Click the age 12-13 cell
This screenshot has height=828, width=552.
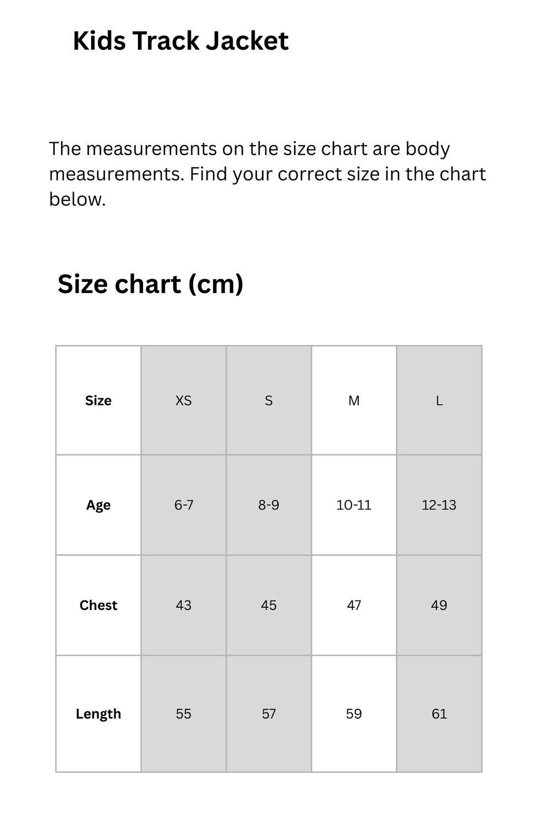coord(439,505)
